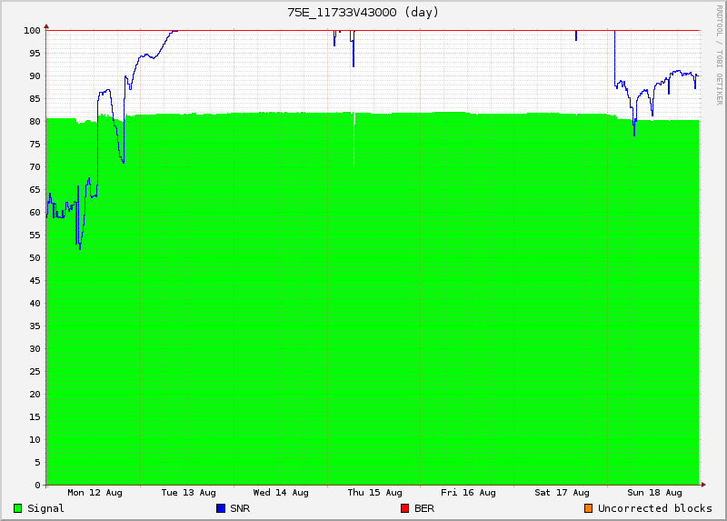Screen dimensions: 727x521
Task: Click the Uncorrected blocks legend label
Action: [x=654, y=508]
